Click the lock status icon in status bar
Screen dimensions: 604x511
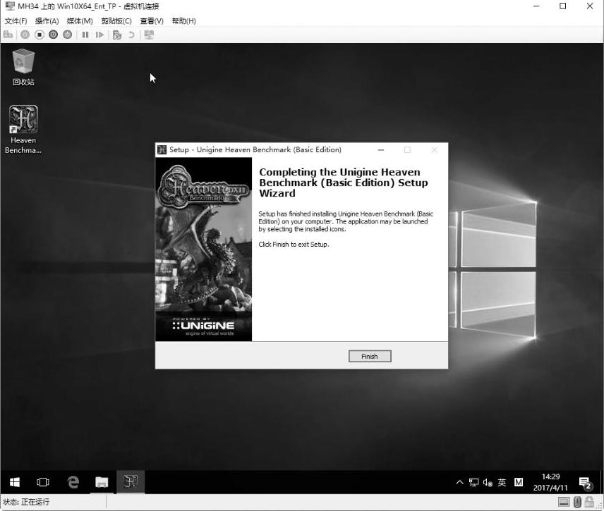588,502
